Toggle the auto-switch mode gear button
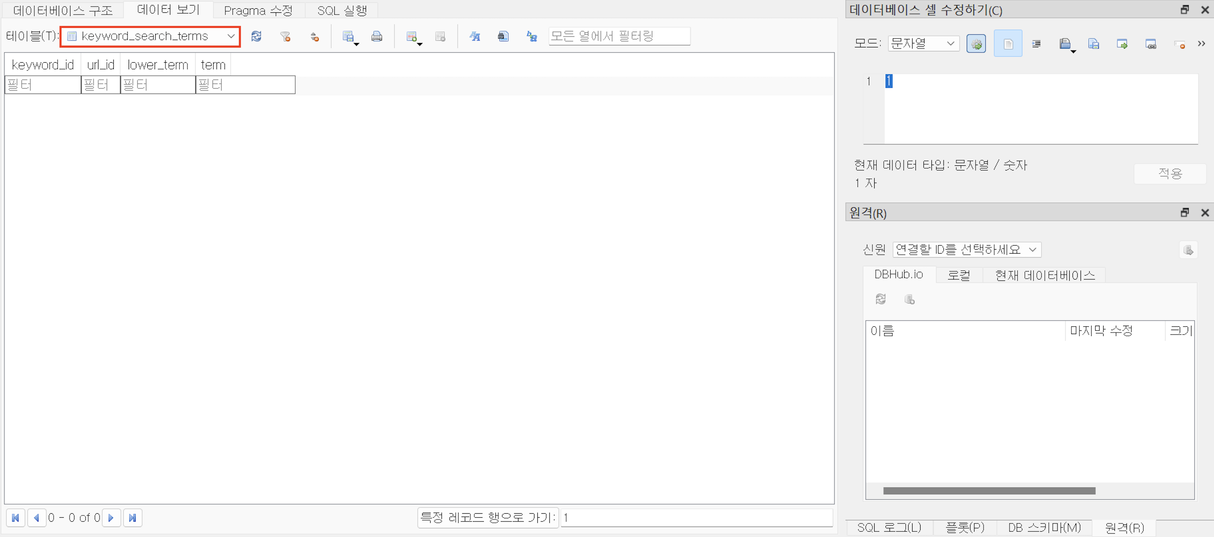Image resolution: width=1214 pixels, height=537 pixels. [976, 44]
